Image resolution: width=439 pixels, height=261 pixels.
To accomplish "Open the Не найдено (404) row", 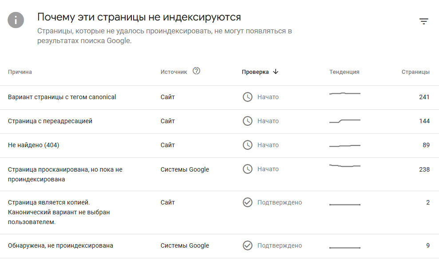I will pos(34,145).
